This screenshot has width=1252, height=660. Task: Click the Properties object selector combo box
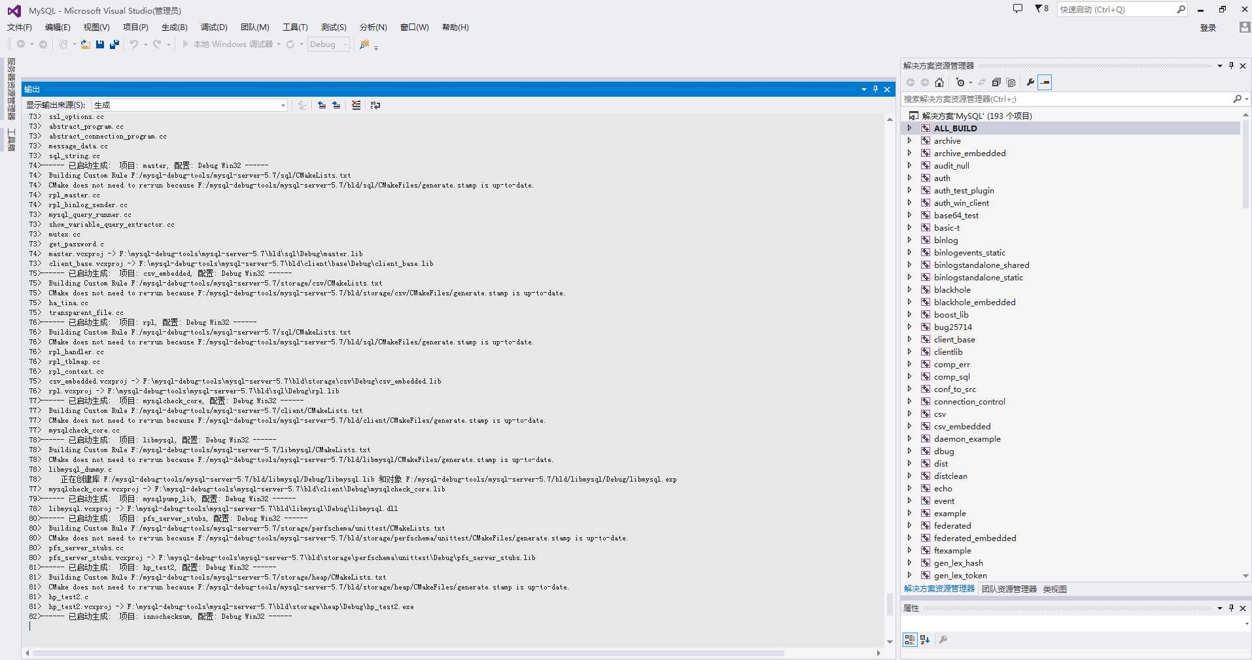click(1075, 623)
